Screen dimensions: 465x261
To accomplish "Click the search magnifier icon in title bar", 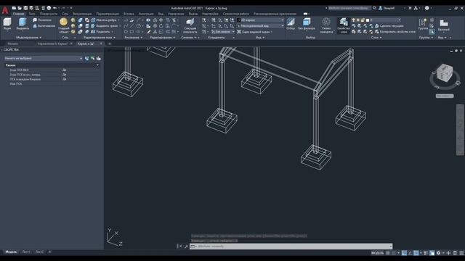I will [x=375, y=8].
